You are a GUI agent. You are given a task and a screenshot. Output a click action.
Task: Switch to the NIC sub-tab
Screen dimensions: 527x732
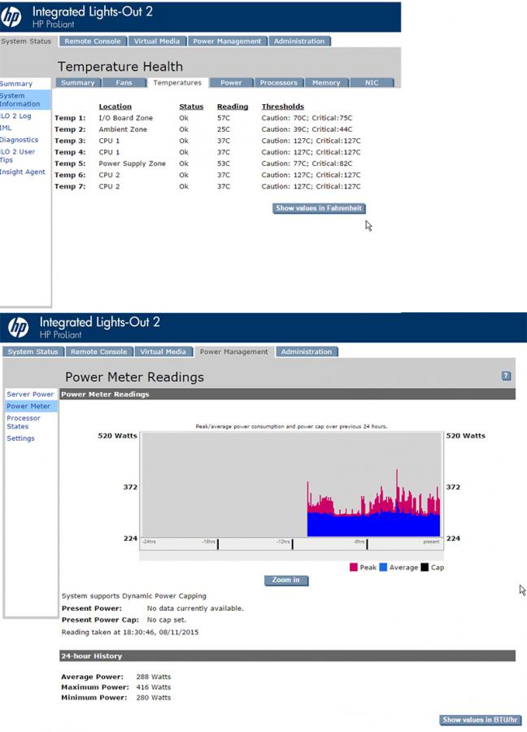coord(372,83)
